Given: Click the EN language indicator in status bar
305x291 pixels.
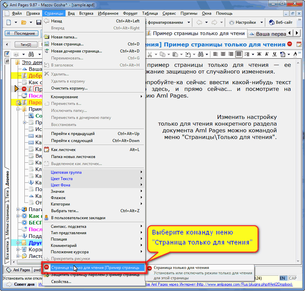Looking at the screenshot, I should tap(283, 278).
